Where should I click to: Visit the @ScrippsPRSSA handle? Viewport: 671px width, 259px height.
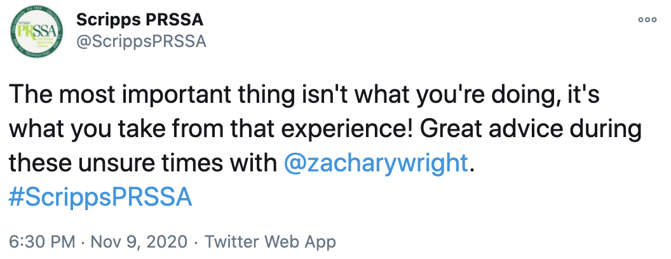point(141,41)
